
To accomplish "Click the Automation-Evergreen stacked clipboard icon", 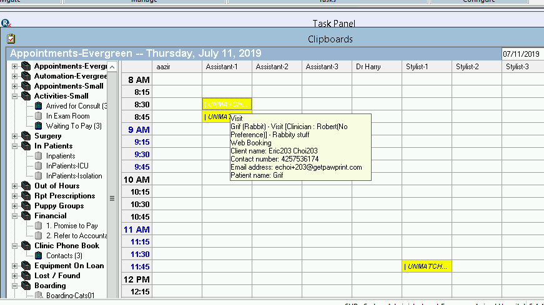I will 26,76.
